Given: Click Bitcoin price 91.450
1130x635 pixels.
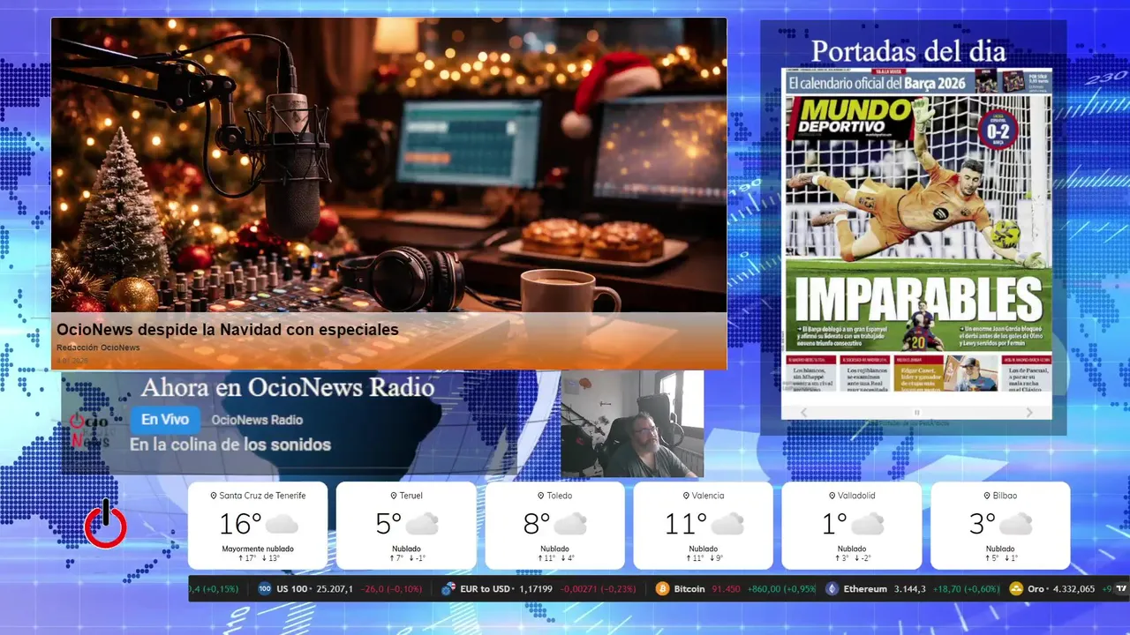Looking at the screenshot, I should (726, 588).
